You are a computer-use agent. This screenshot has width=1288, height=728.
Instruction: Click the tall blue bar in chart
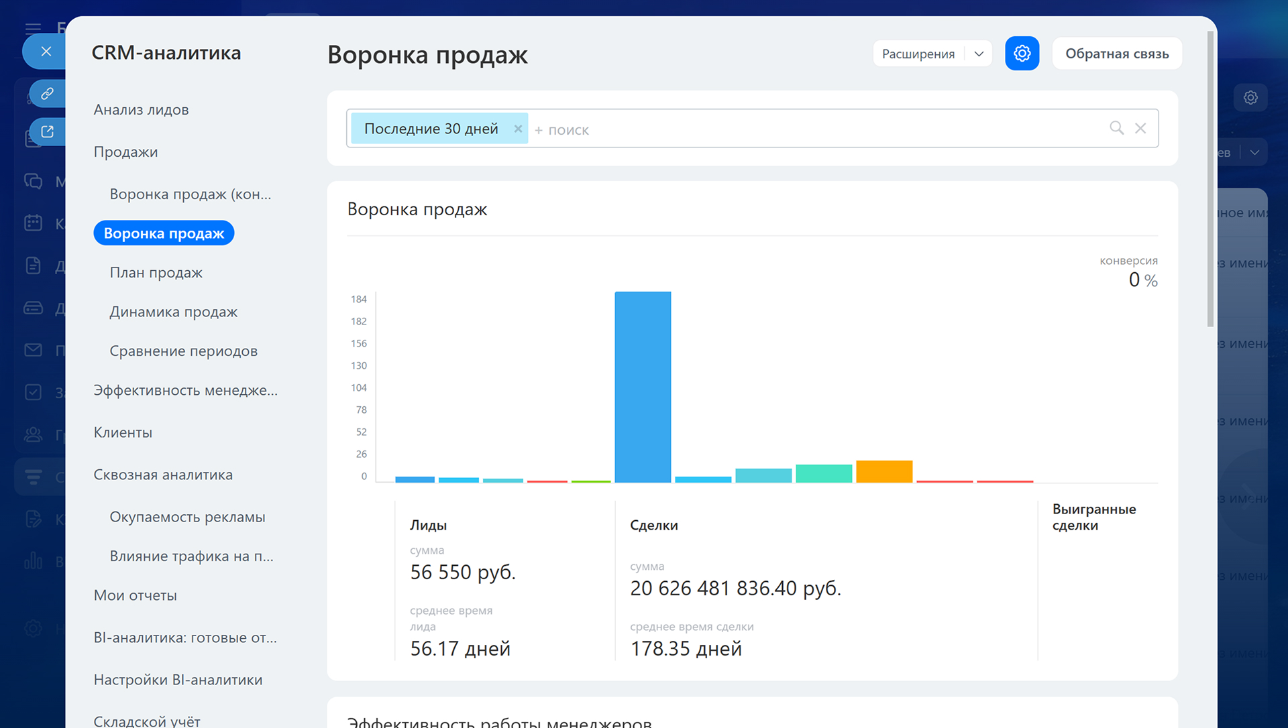643,387
